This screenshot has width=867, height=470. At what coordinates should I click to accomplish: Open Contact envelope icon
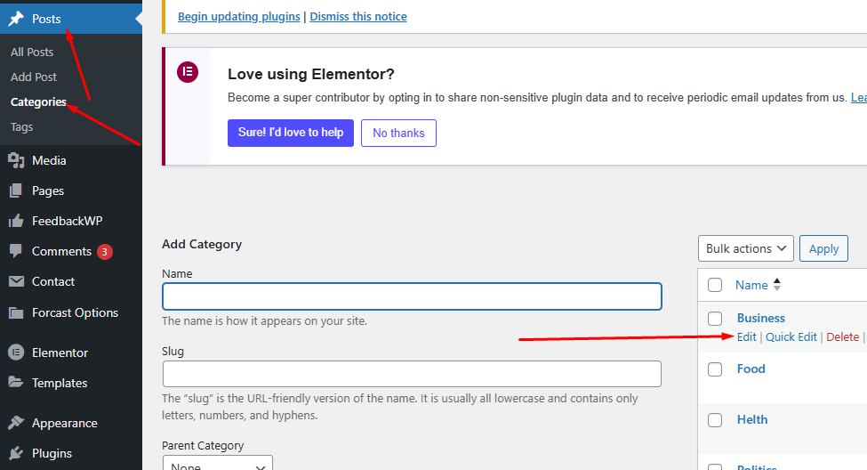(x=16, y=281)
